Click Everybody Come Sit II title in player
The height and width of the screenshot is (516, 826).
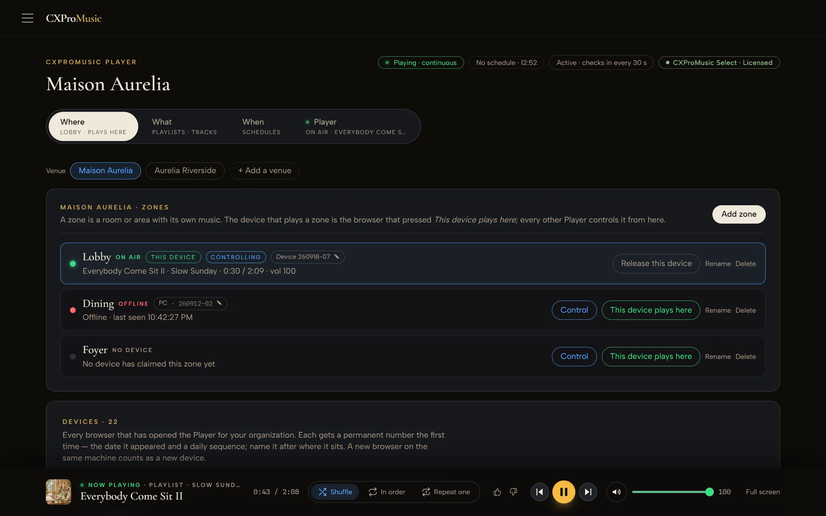pyautogui.click(x=132, y=496)
